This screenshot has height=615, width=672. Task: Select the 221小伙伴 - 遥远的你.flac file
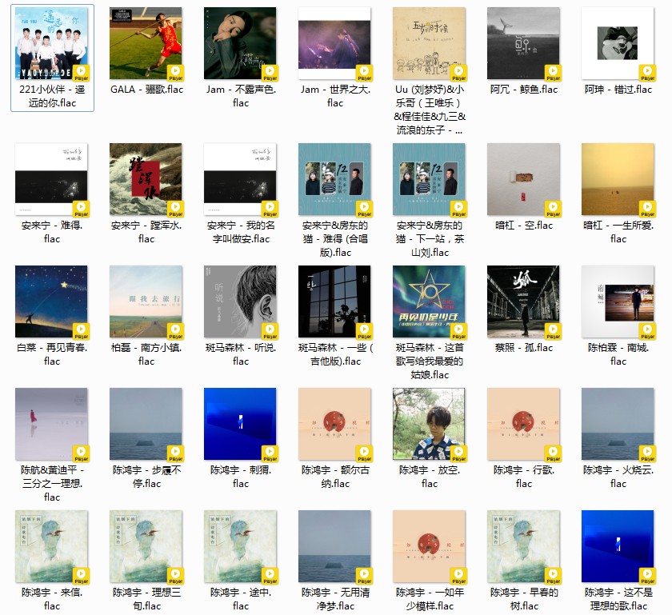coord(52,43)
